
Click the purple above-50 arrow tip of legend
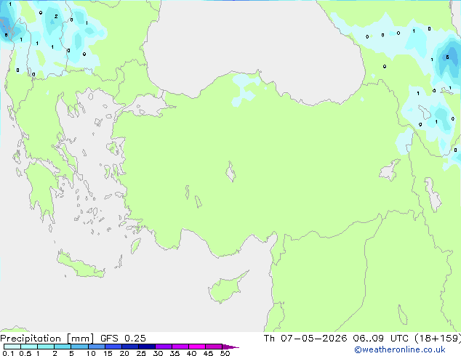[x=230, y=347]
